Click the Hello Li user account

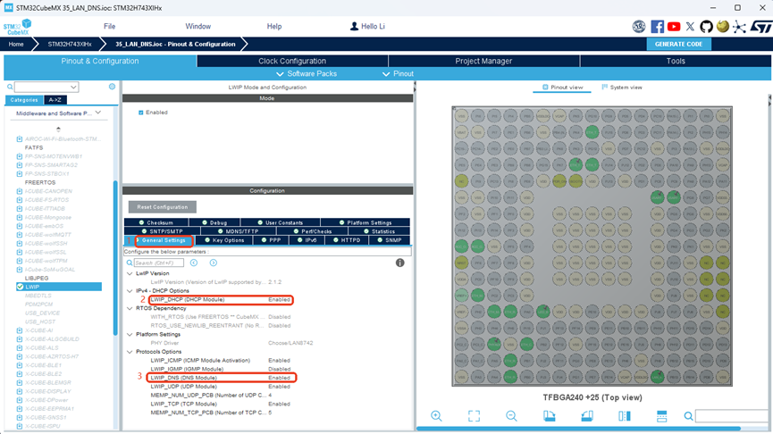(x=367, y=27)
